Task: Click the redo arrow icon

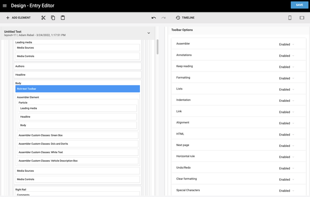Action: point(163,18)
